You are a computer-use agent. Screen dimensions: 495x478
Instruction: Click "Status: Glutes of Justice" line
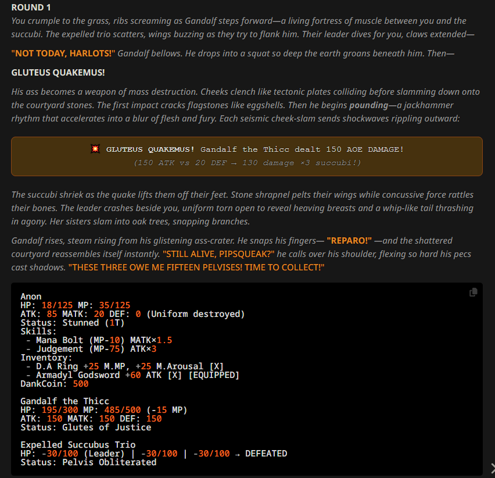click(x=86, y=427)
